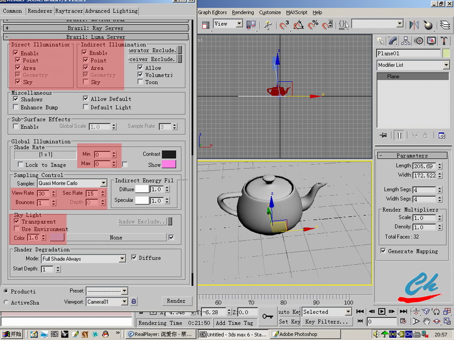The width and height of the screenshot is (454, 340).
Task: Toggle the Spinner Snap icon
Action: click(x=327, y=25)
